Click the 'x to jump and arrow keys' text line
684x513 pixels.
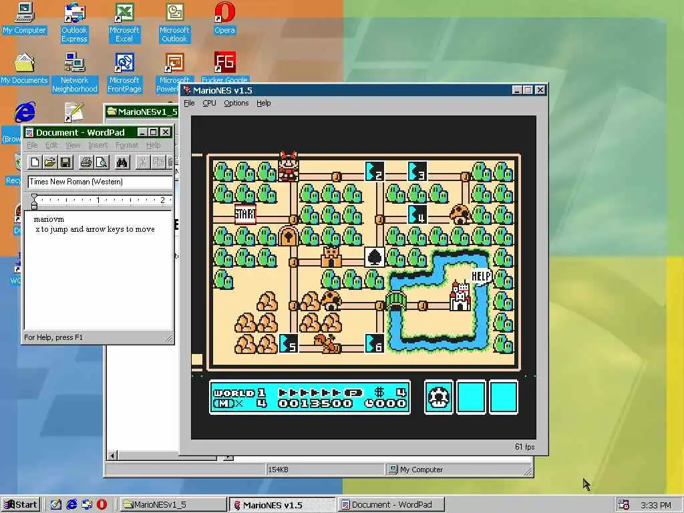[x=95, y=229]
